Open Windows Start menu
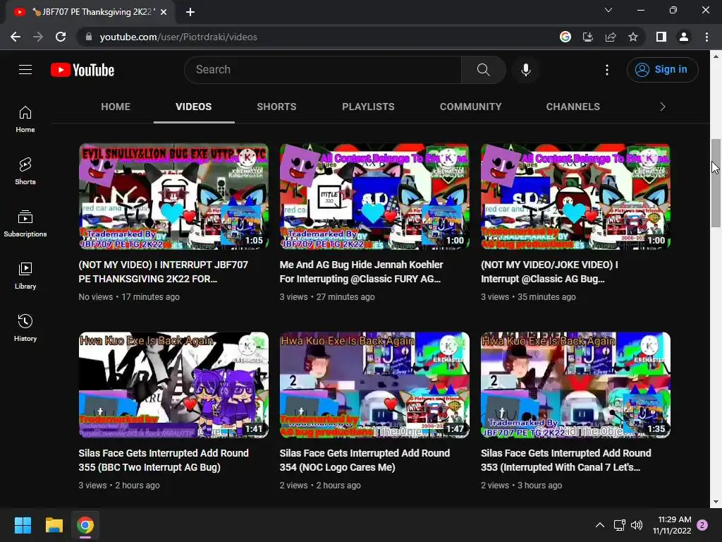 23,525
